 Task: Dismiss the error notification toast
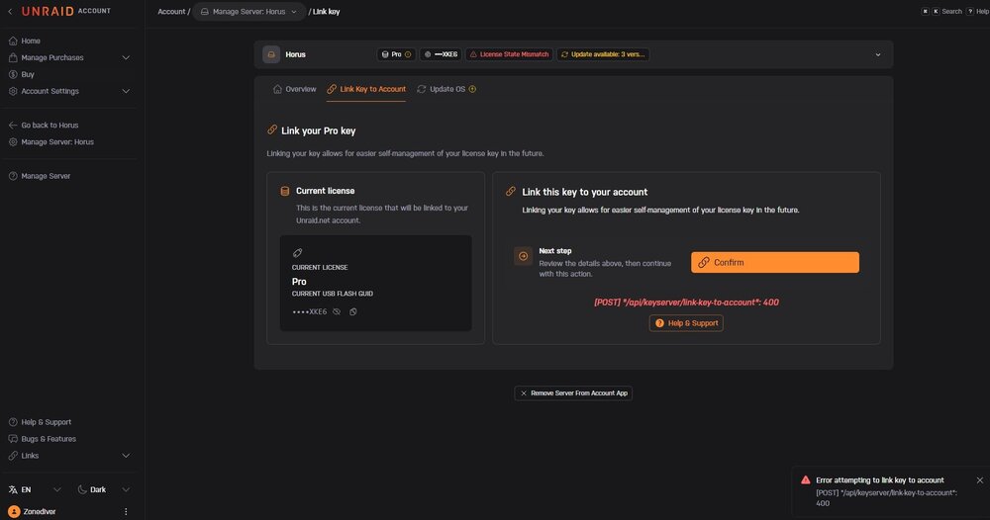[979, 480]
